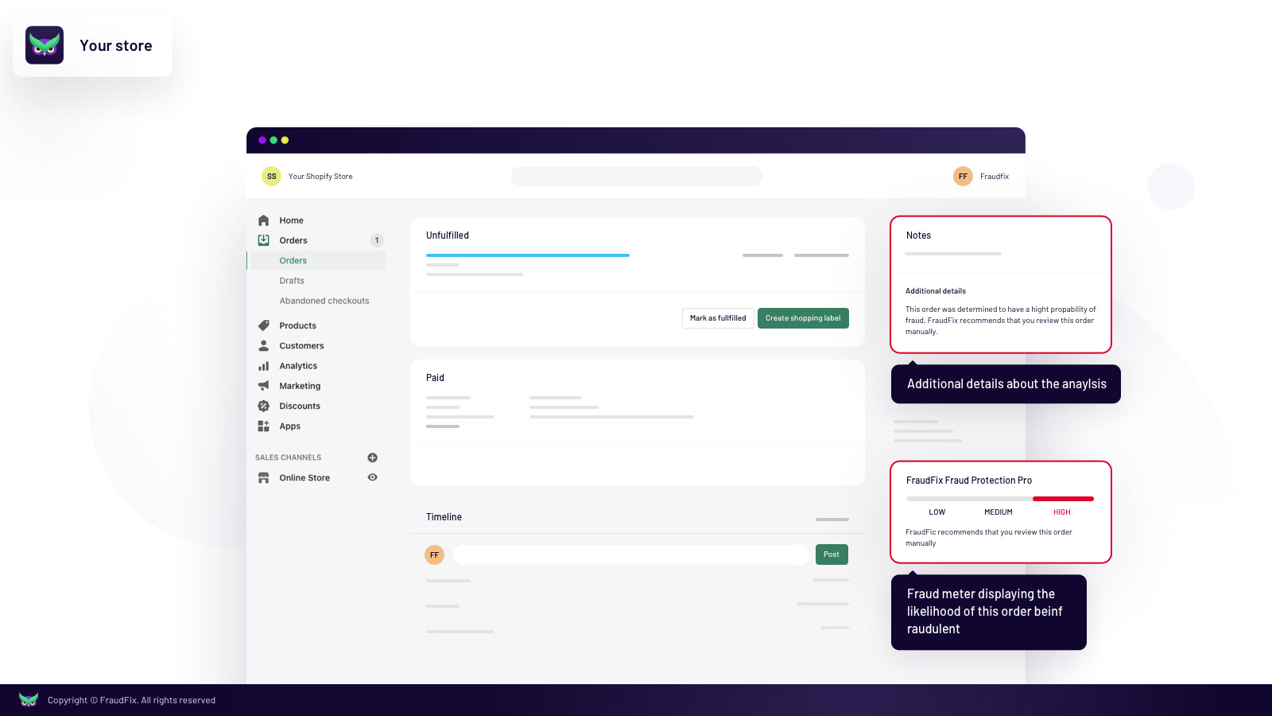Viewport: 1272px width, 716px height.
Task: Open Online Store channel
Action: click(x=304, y=478)
